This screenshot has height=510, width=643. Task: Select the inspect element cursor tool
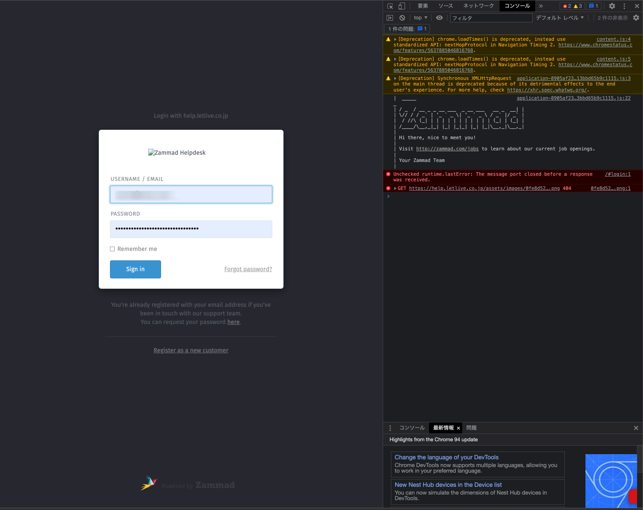[x=389, y=6]
